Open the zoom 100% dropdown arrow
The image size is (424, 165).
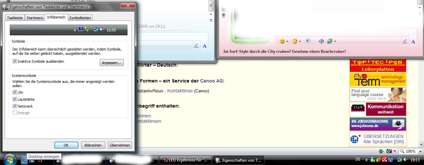[x=420, y=151]
